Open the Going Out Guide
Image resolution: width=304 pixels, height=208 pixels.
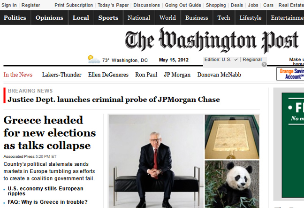(x=183, y=5)
